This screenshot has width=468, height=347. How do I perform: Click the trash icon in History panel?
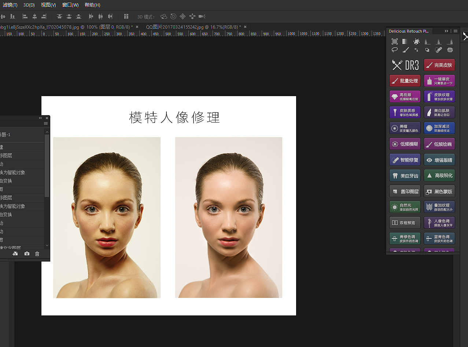tap(37, 254)
